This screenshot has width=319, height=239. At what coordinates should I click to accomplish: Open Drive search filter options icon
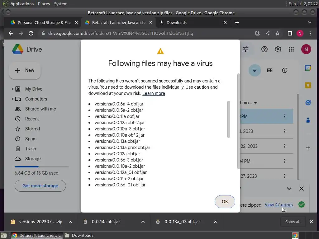245,49
